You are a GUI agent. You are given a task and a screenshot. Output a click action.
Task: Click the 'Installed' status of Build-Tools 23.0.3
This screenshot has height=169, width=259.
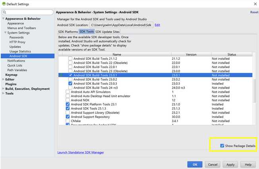tap(218, 84)
